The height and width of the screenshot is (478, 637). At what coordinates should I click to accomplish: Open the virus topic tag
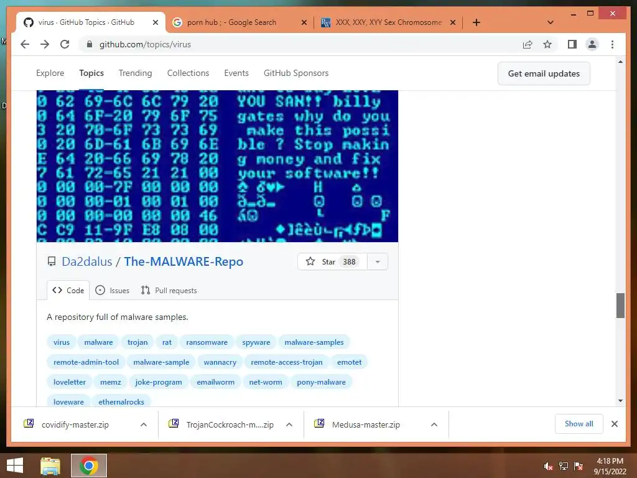tap(62, 342)
